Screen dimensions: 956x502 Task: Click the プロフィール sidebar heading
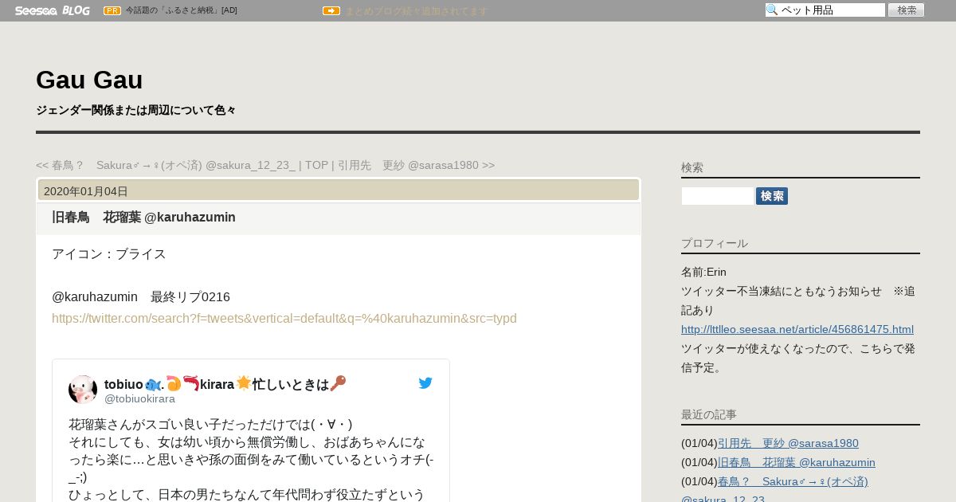[715, 243]
